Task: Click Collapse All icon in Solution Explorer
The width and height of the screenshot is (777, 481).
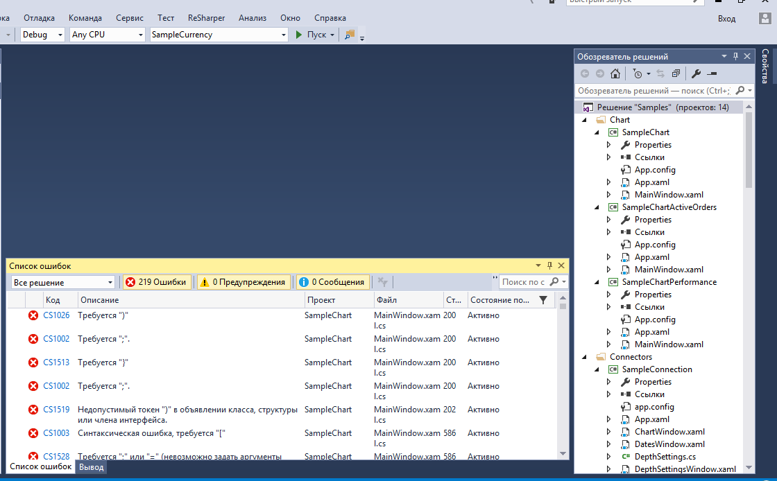Action: click(675, 73)
